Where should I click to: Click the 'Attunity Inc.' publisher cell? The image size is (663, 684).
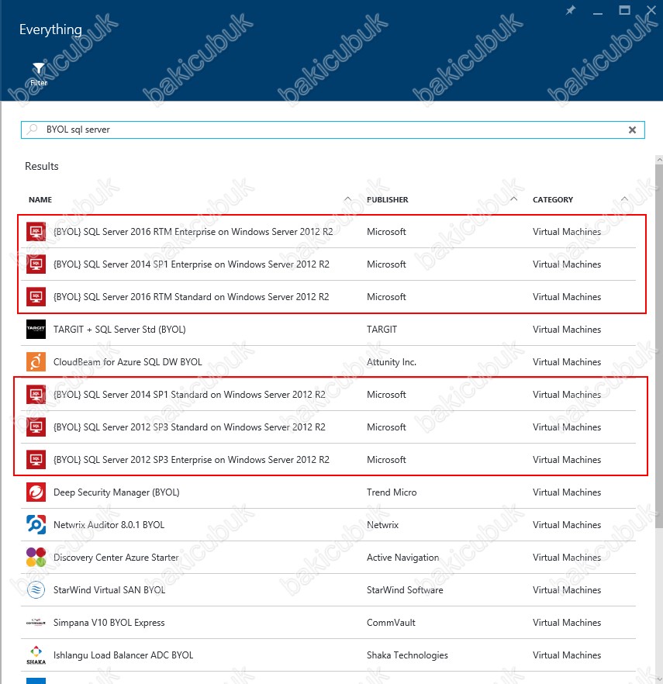(392, 362)
